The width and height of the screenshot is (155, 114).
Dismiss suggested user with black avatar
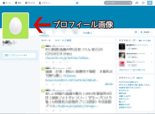152,45
